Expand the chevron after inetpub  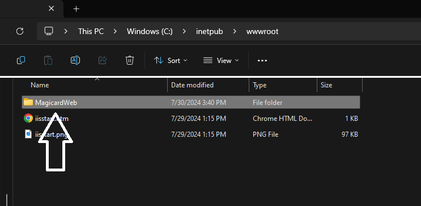tap(235, 31)
